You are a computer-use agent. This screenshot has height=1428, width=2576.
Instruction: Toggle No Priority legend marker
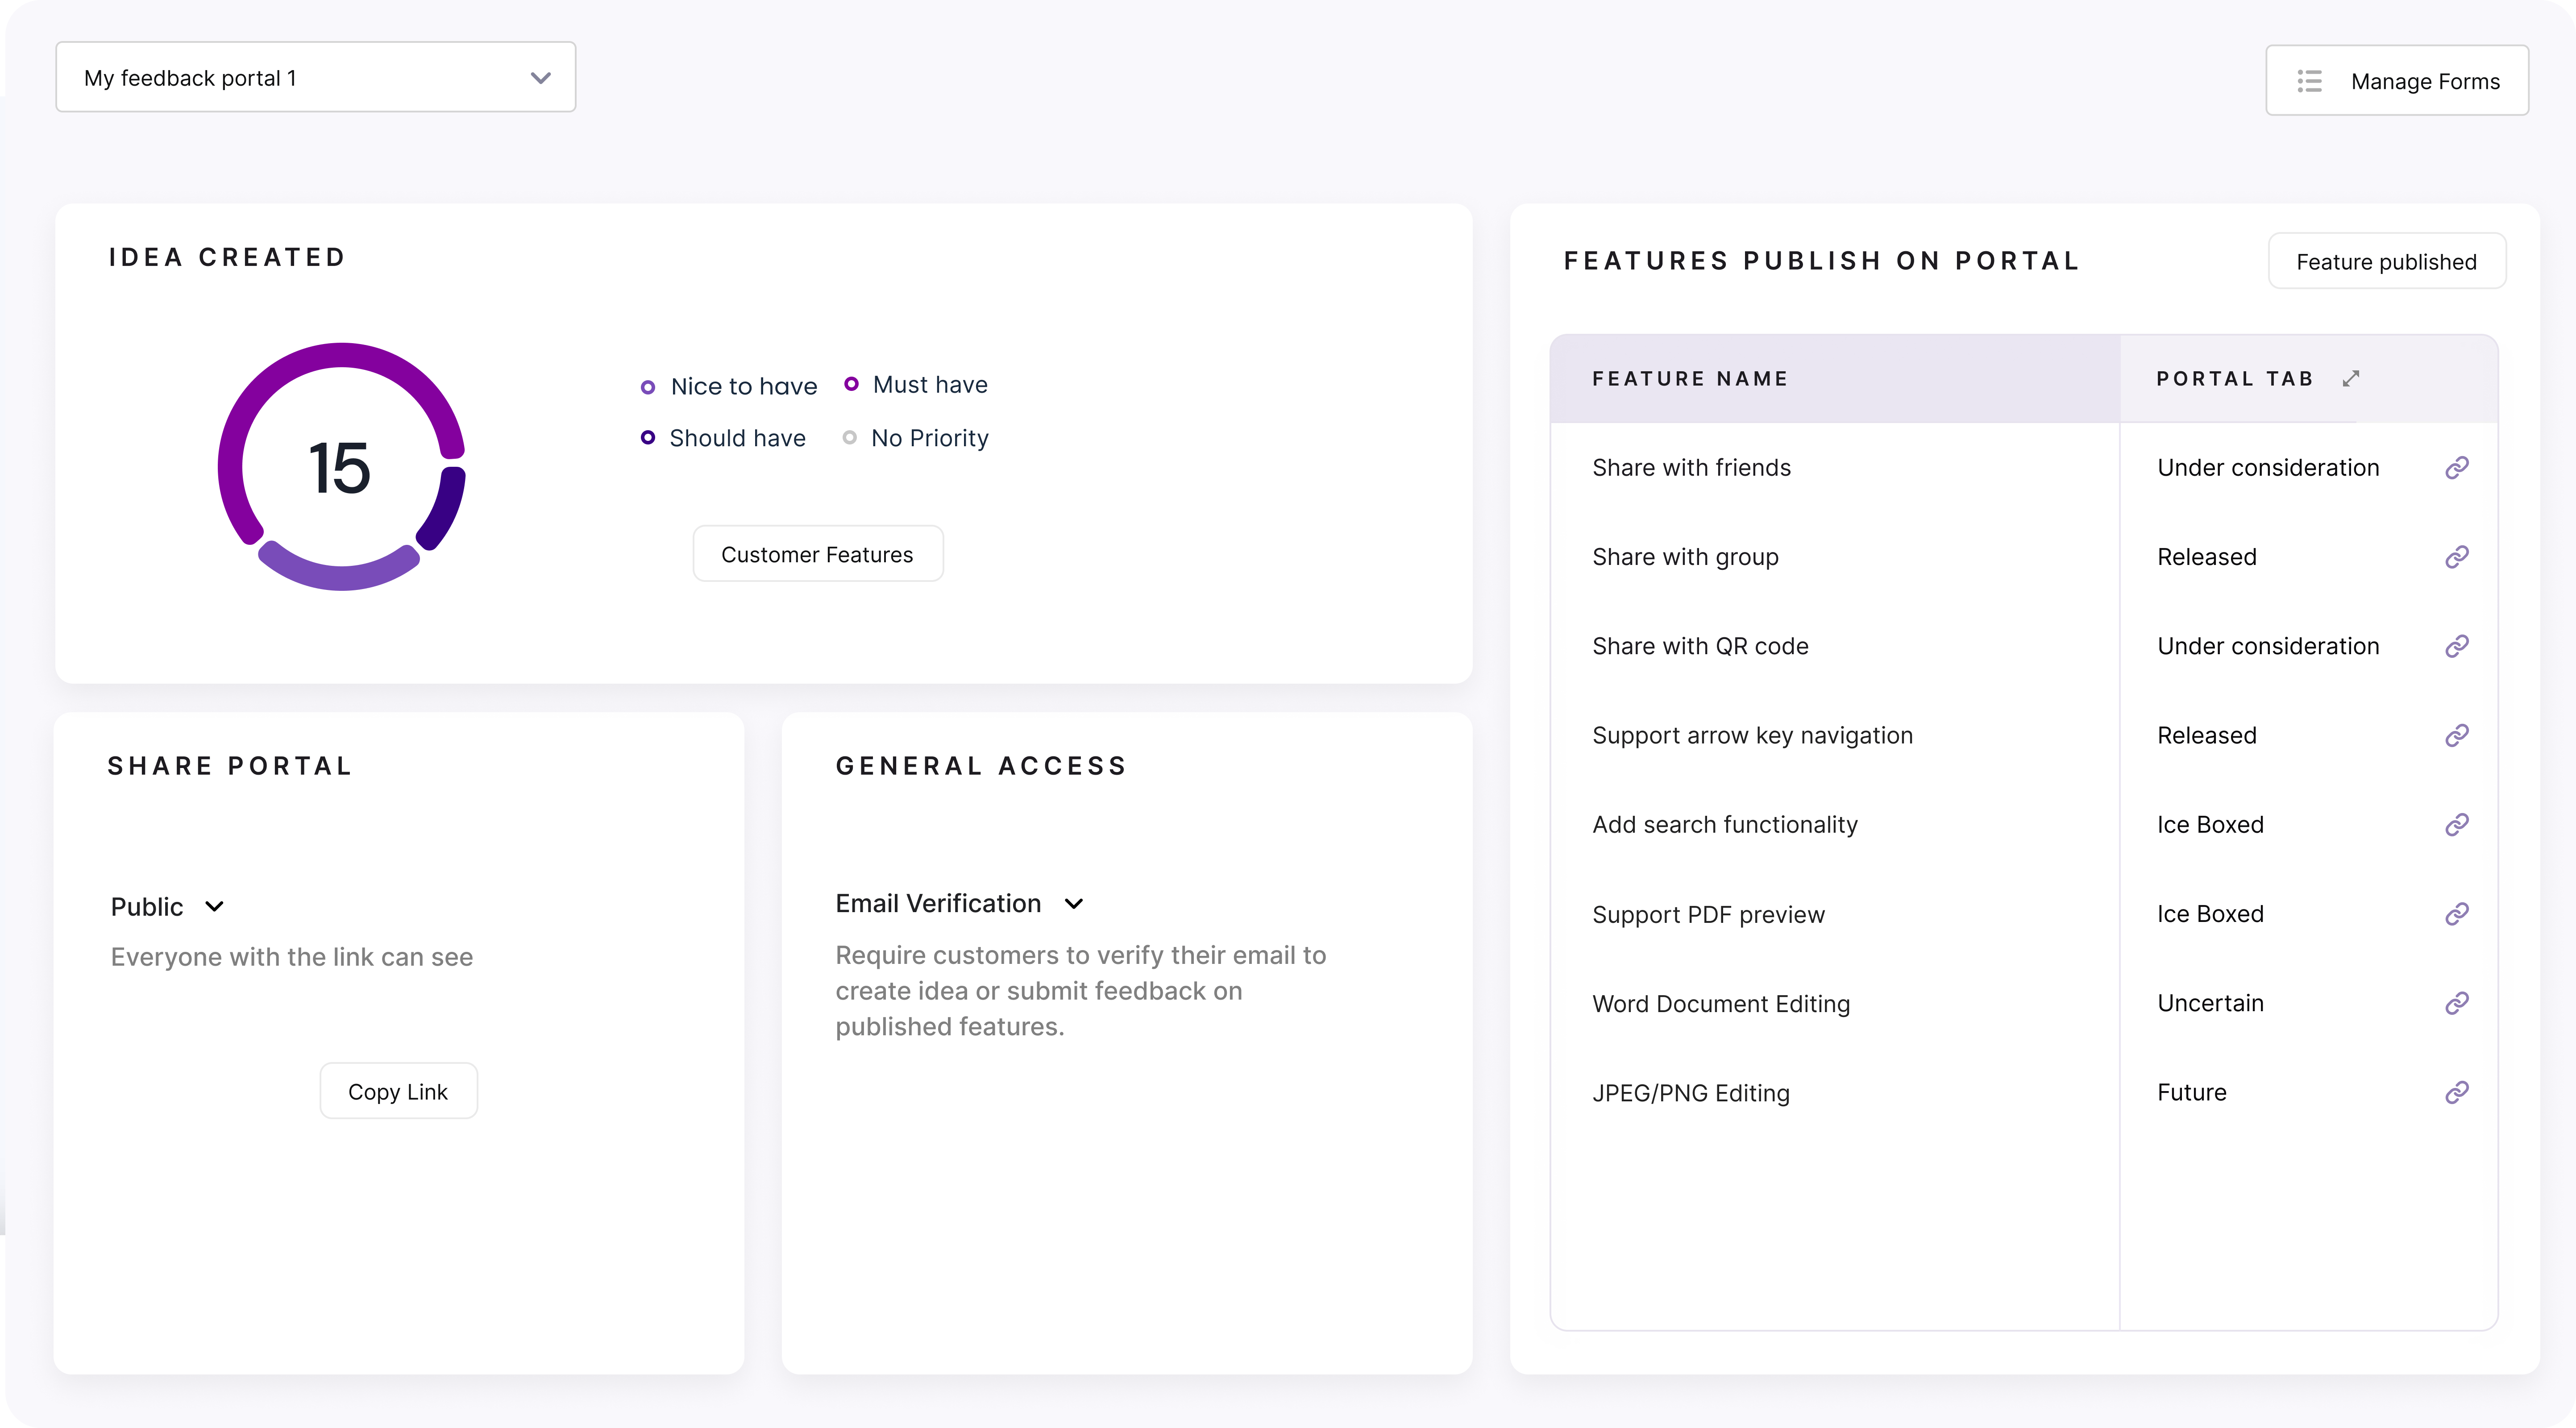[x=849, y=437]
